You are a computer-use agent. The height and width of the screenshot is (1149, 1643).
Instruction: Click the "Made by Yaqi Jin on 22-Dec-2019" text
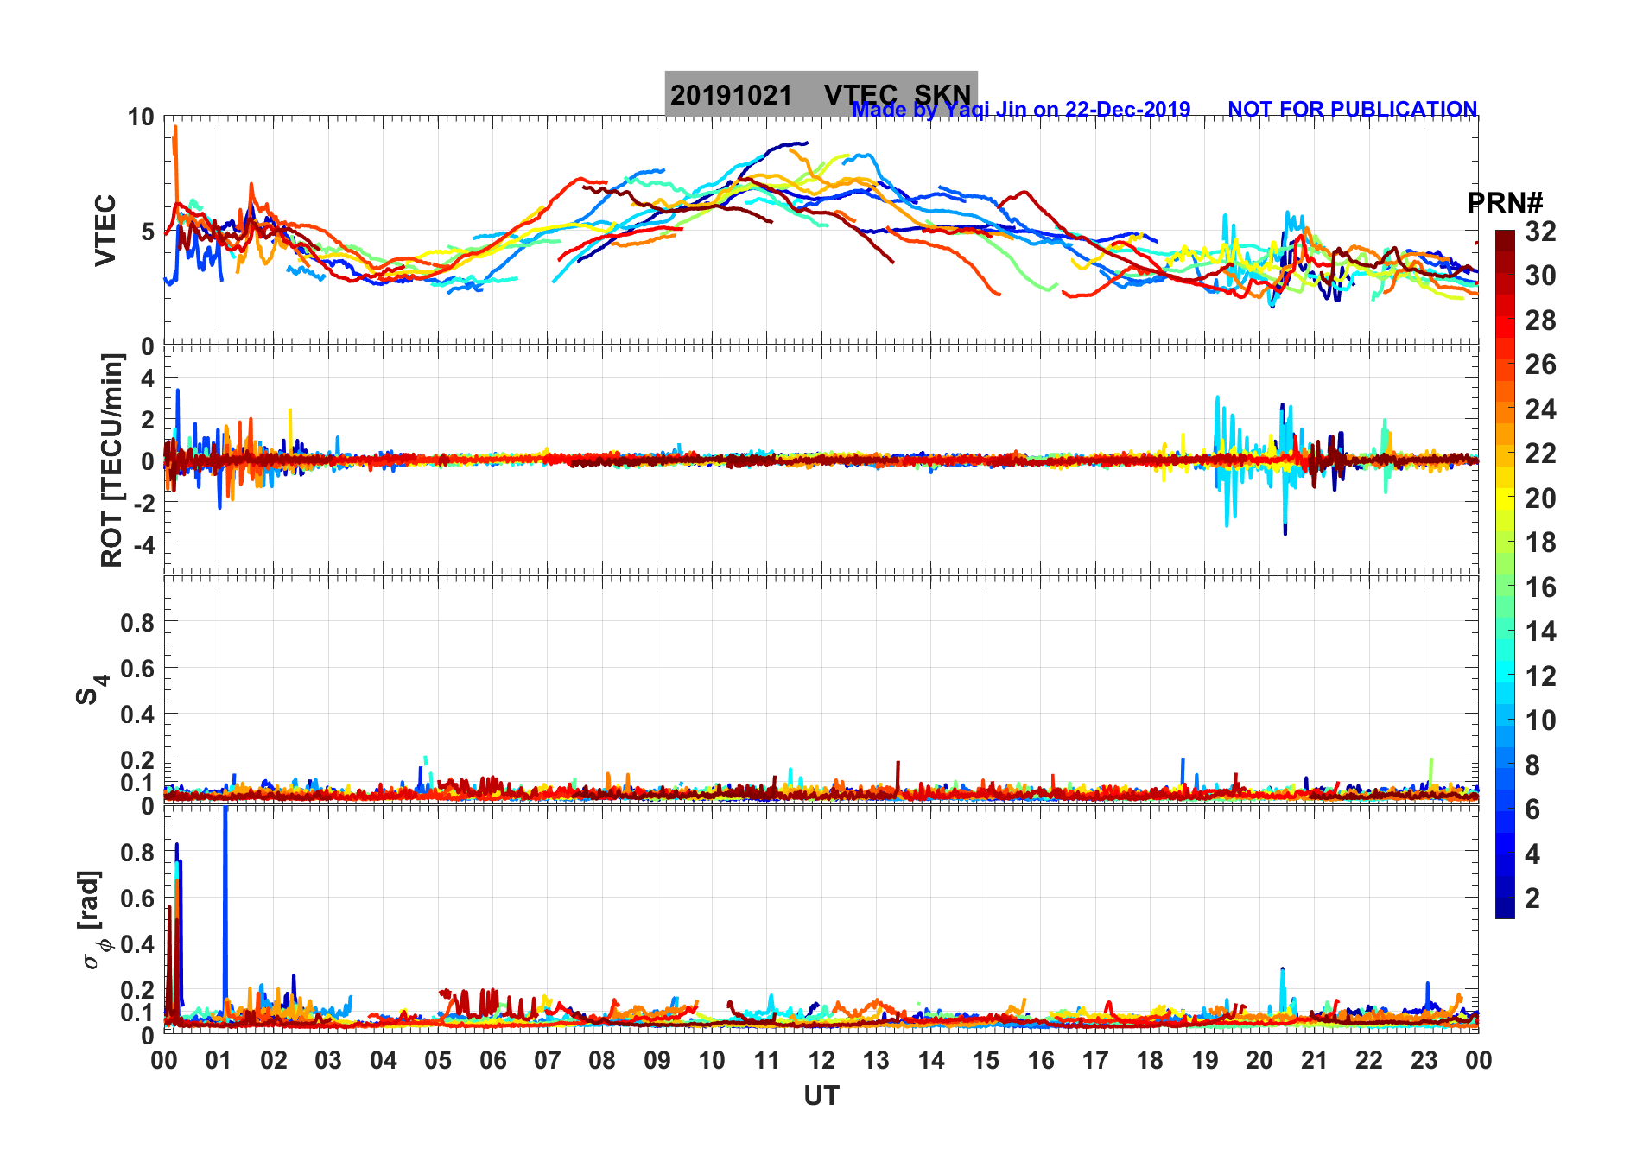point(1021,110)
